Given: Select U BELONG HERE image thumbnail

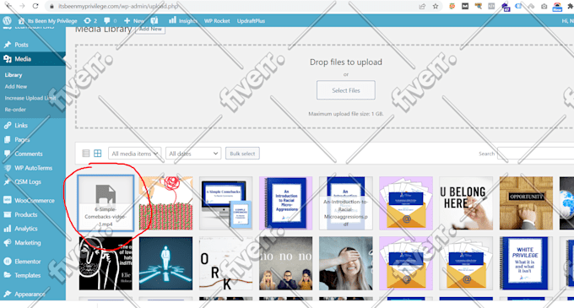Looking at the screenshot, I should pyautogui.click(x=466, y=203).
